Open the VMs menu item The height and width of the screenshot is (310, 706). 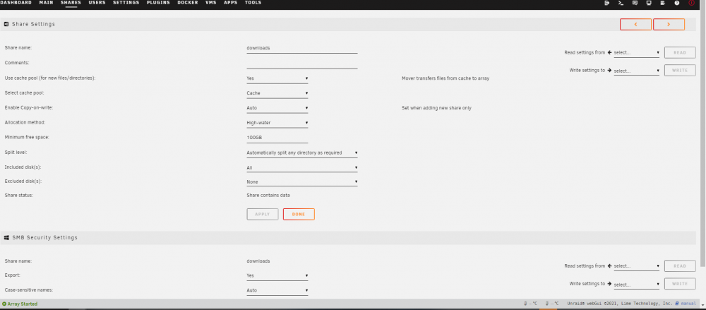point(210,3)
